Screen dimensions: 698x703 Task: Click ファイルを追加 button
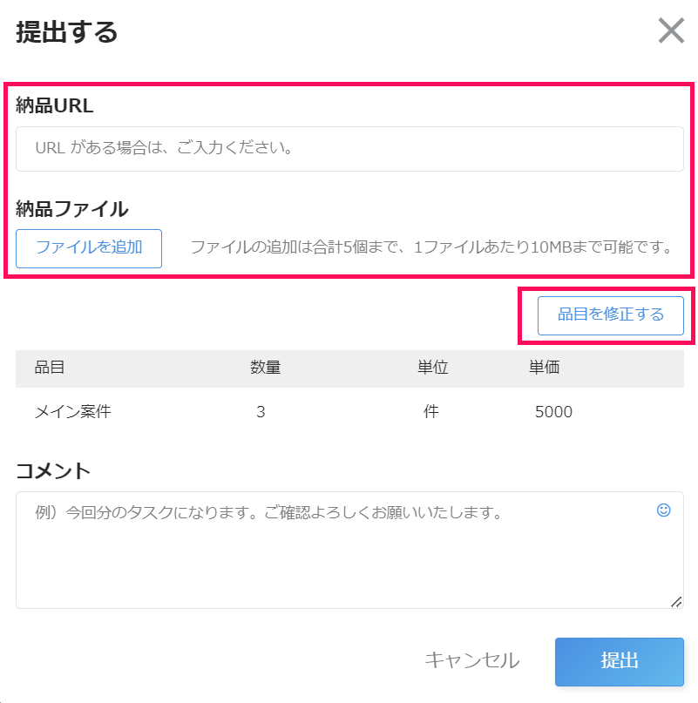(x=89, y=248)
